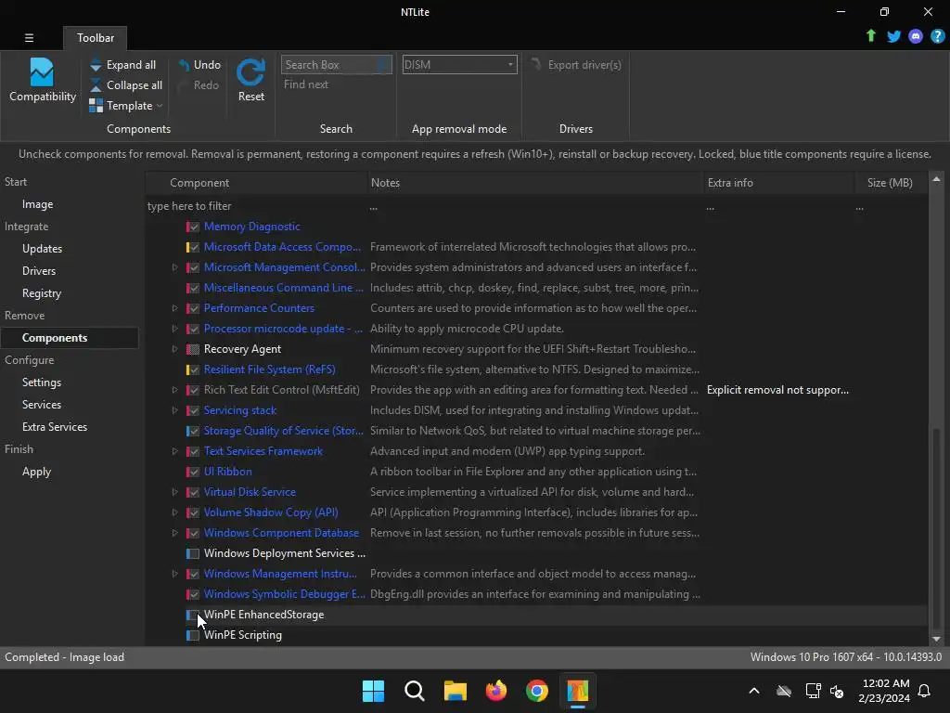The width and height of the screenshot is (950, 713).
Task: Reset component selections
Action: [x=250, y=81]
